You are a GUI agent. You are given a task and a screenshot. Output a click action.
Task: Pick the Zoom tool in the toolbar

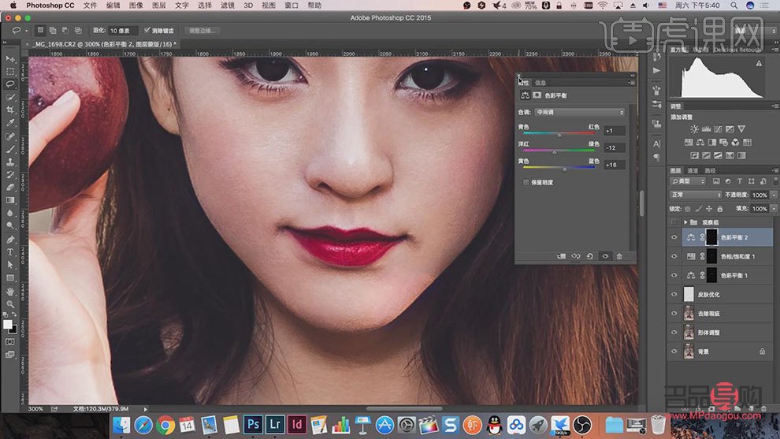click(x=10, y=303)
